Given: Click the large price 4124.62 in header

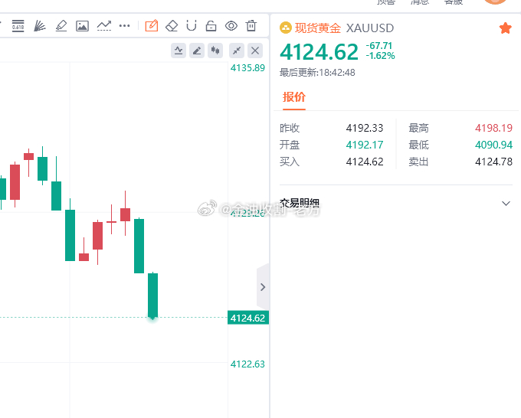Looking at the screenshot, I should (x=319, y=52).
